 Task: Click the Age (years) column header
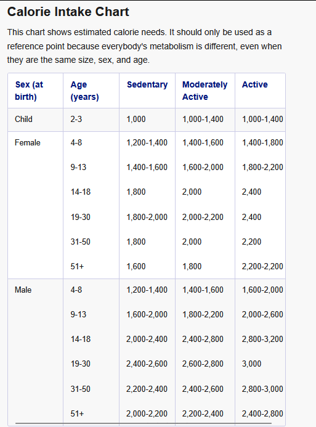(x=84, y=91)
